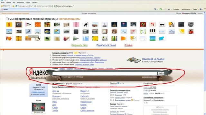Viewport: 206px width, 115px height.
Task: Click the Яндекс logo
Action: tap(38, 72)
